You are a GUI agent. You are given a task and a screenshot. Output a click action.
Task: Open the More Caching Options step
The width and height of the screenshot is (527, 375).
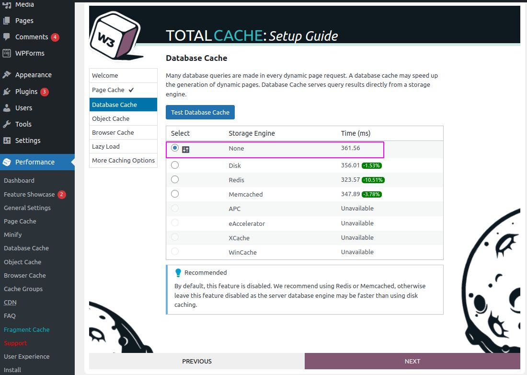click(123, 161)
